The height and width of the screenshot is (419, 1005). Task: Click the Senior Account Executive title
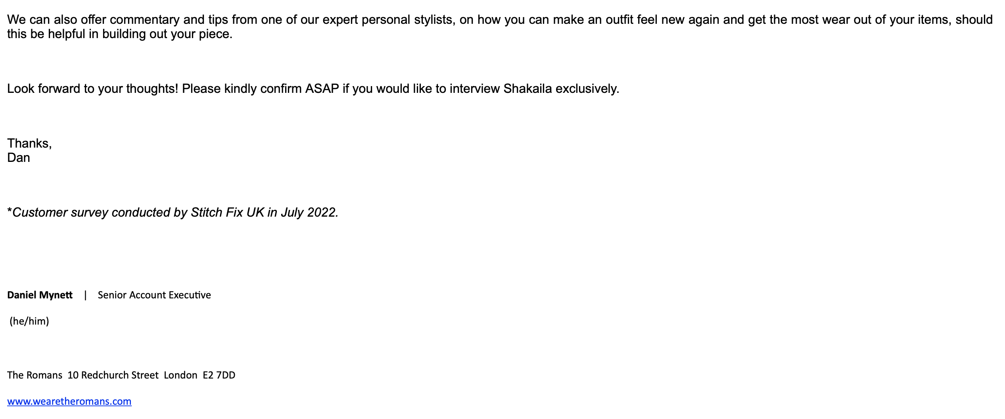154,295
